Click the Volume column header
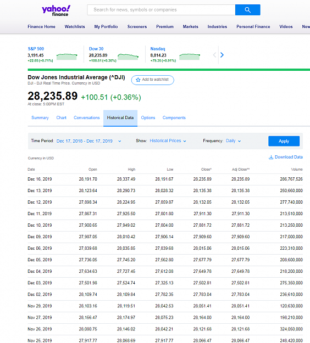This screenshot has height=343, width=310. pyautogui.click(x=297, y=170)
